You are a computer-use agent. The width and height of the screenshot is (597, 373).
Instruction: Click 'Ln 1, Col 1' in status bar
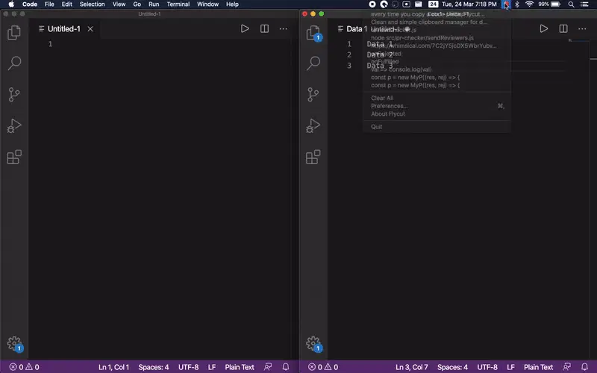pos(114,367)
